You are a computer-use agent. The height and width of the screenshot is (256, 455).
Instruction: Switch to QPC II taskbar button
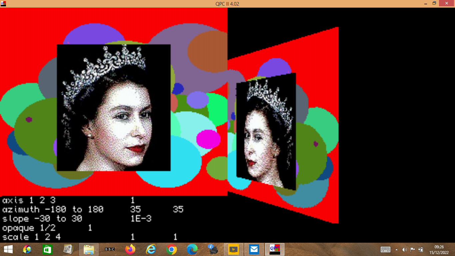(x=275, y=249)
